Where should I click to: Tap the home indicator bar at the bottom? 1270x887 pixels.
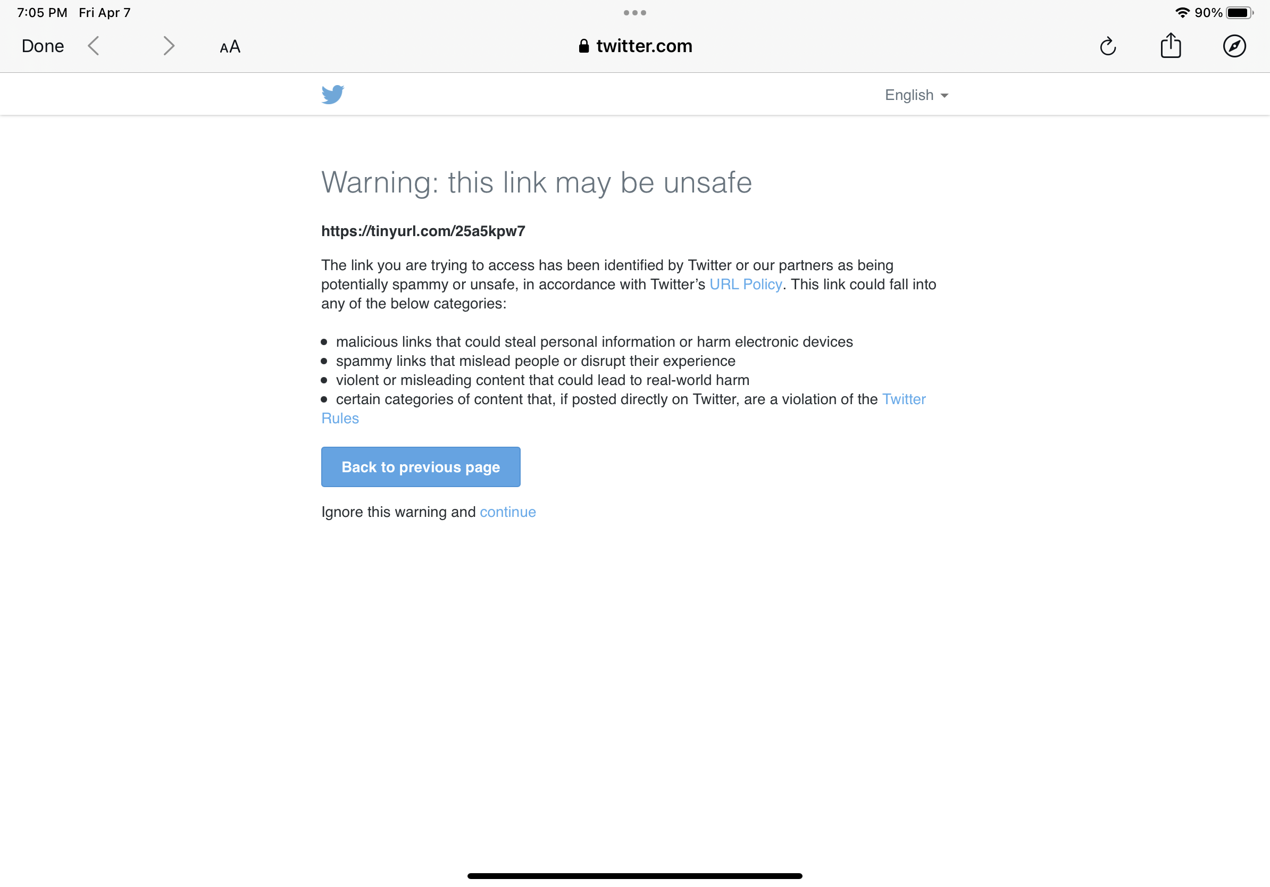[635, 875]
